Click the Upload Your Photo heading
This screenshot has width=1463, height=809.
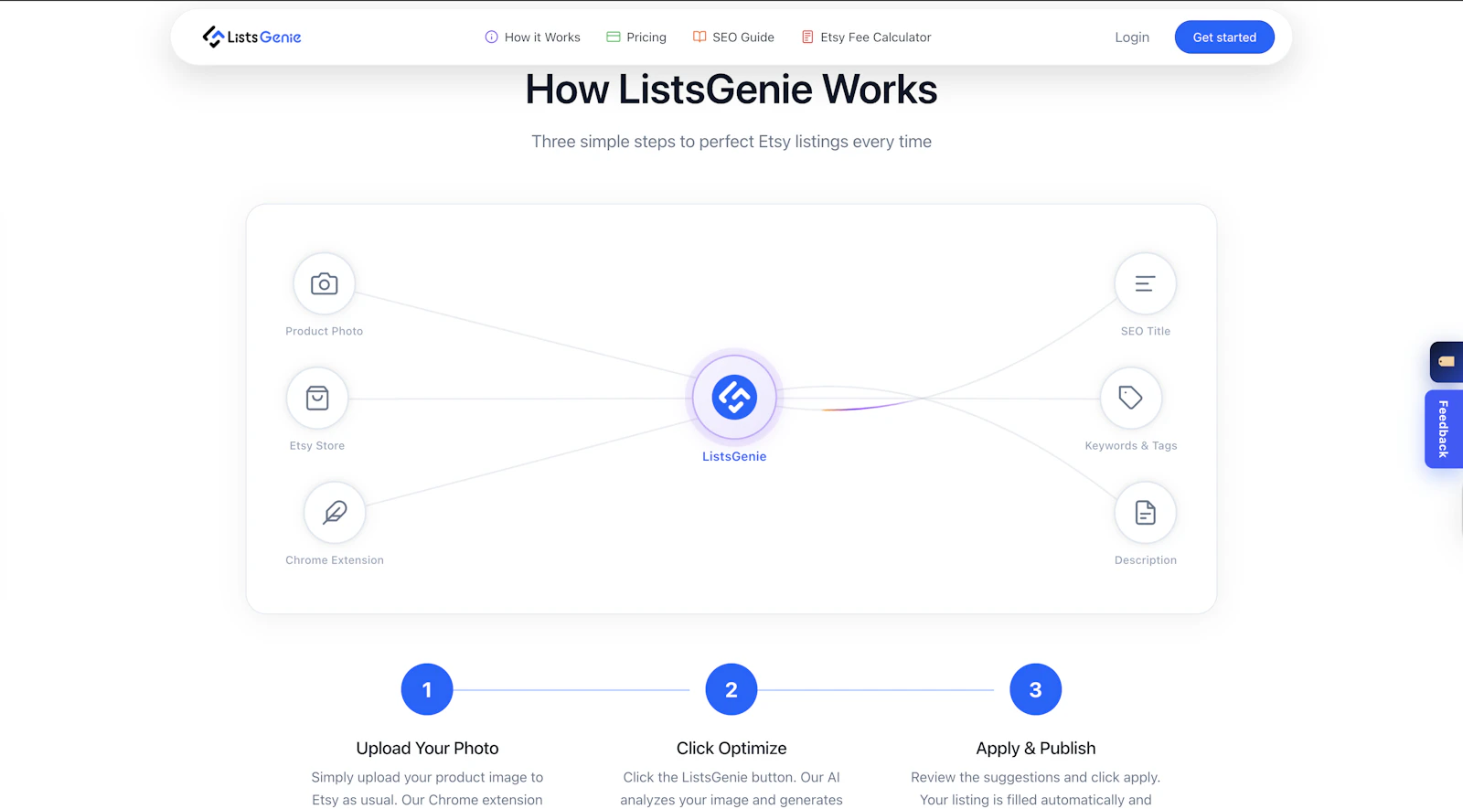pos(427,749)
